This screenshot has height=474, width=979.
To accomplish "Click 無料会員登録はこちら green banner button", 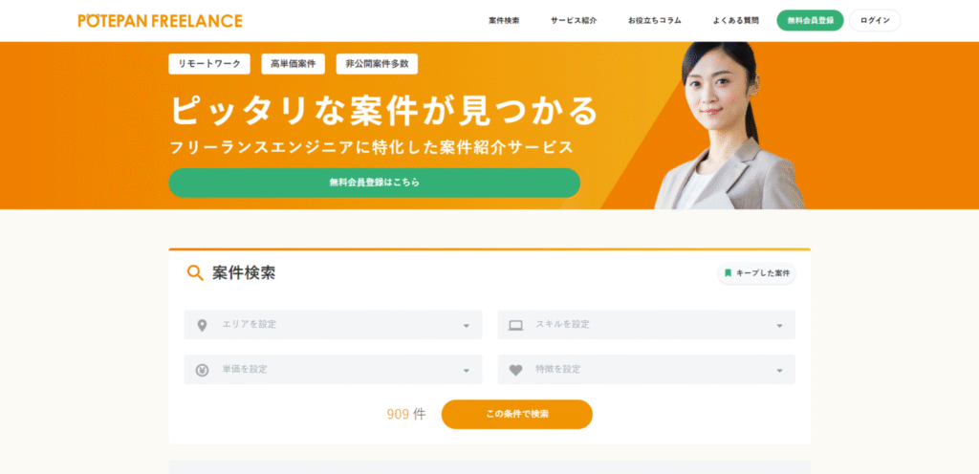I will pos(375,183).
